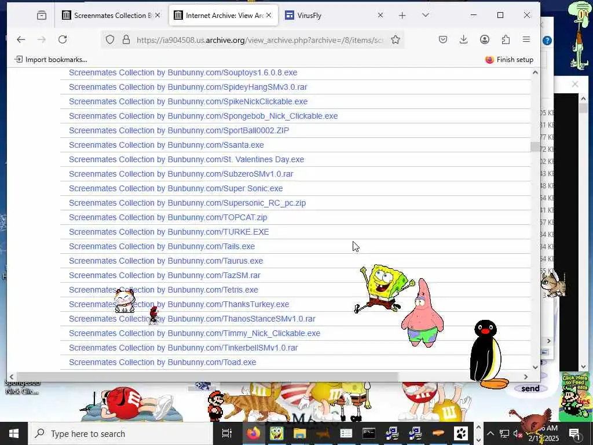Close the Screenmates Collection tab

pyautogui.click(x=158, y=15)
